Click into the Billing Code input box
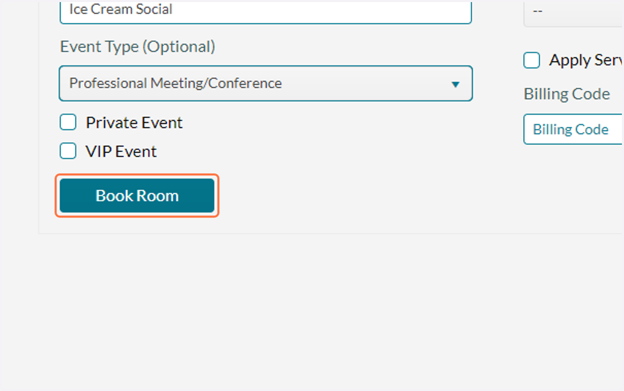624x391 pixels. 574,129
